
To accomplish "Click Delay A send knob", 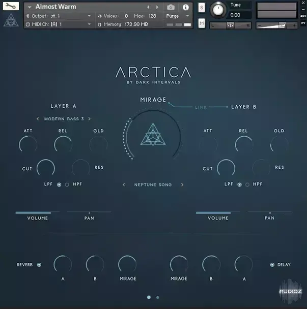I will click(x=244, y=264).
